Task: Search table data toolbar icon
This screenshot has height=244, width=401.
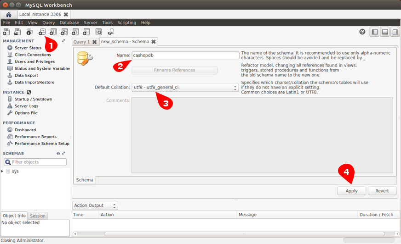Action: click(98, 32)
